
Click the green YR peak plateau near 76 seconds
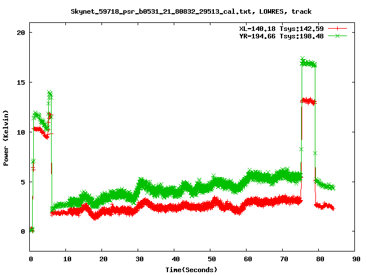pyautogui.click(x=309, y=63)
